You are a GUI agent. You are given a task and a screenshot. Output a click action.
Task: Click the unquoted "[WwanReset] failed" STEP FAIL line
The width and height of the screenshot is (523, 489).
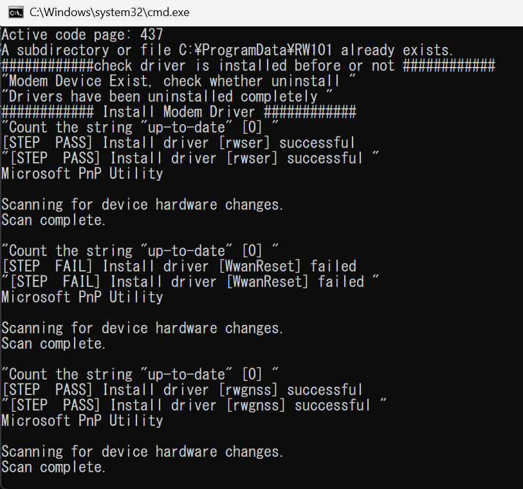point(178,266)
